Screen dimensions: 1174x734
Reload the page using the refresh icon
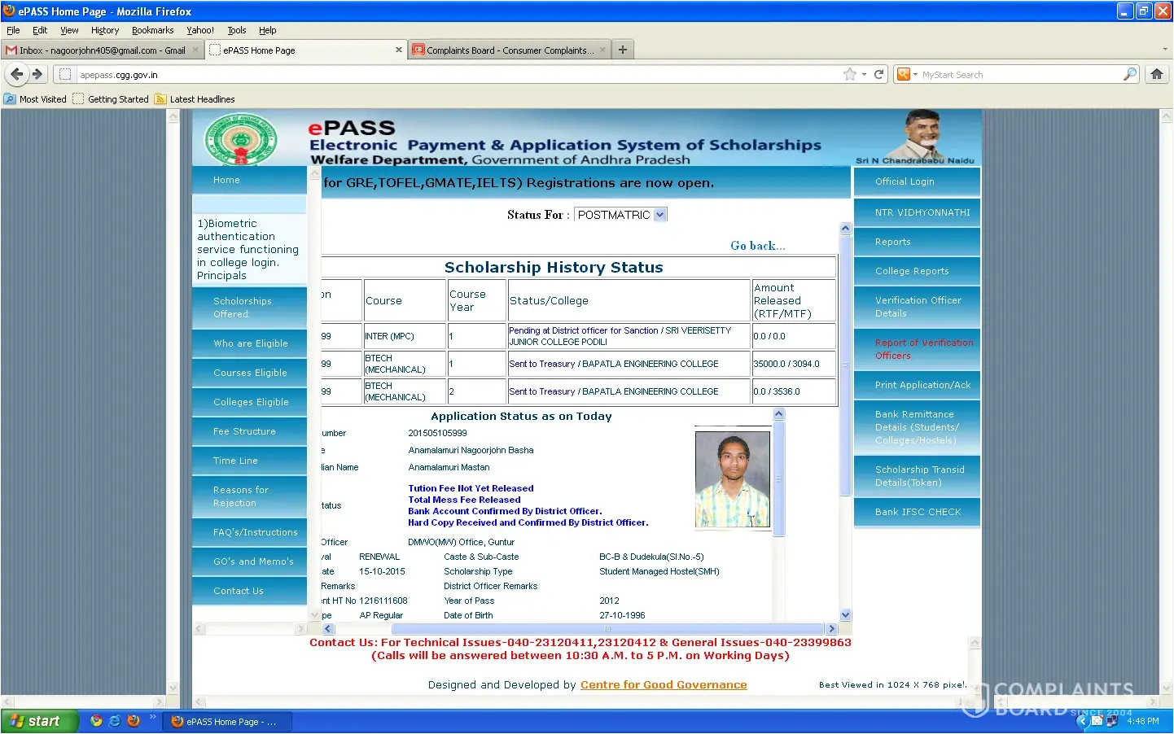[878, 74]
